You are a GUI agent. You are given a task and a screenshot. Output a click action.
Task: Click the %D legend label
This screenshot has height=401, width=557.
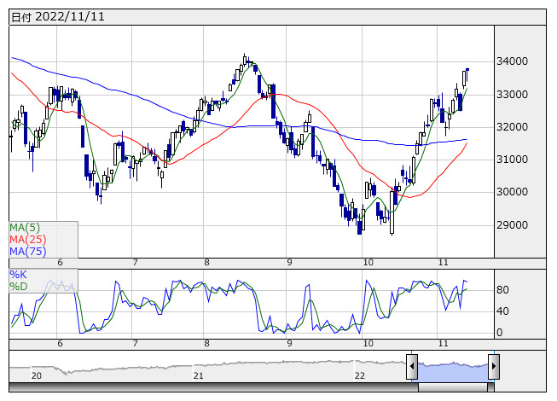coord(19,287)
